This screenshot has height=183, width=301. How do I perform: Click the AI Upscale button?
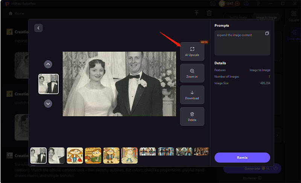(x=192, y=51)
